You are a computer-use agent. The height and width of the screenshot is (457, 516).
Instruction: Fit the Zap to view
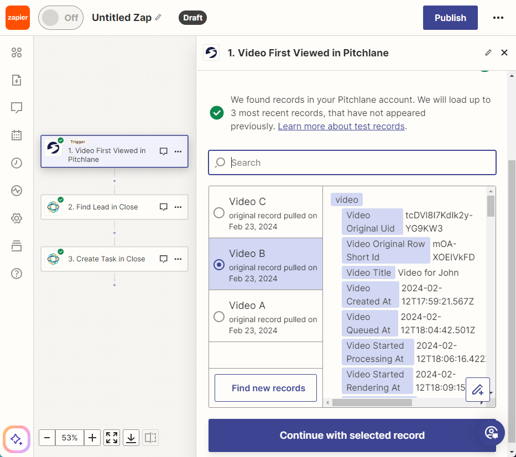[x=112, y=438]
